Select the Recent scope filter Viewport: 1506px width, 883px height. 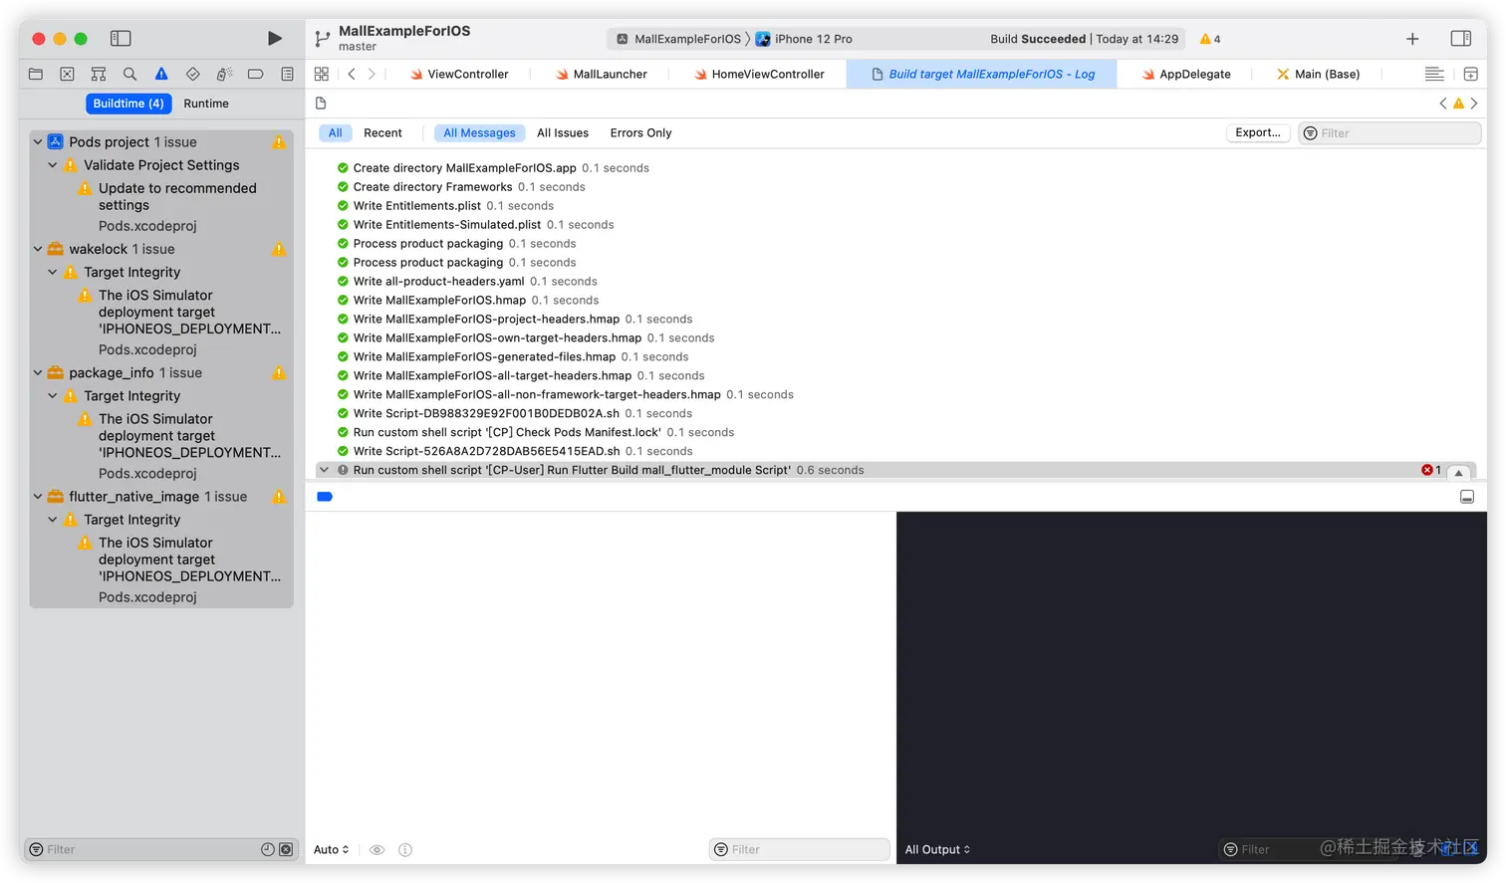point(382,132)
